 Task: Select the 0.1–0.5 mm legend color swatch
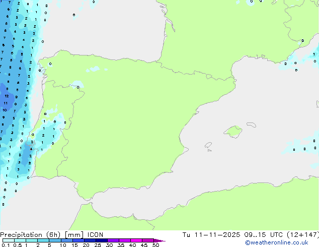pyautogui.click(x=9, y=240)
